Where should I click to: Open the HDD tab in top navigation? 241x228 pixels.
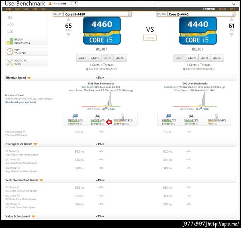coord(34,9)
